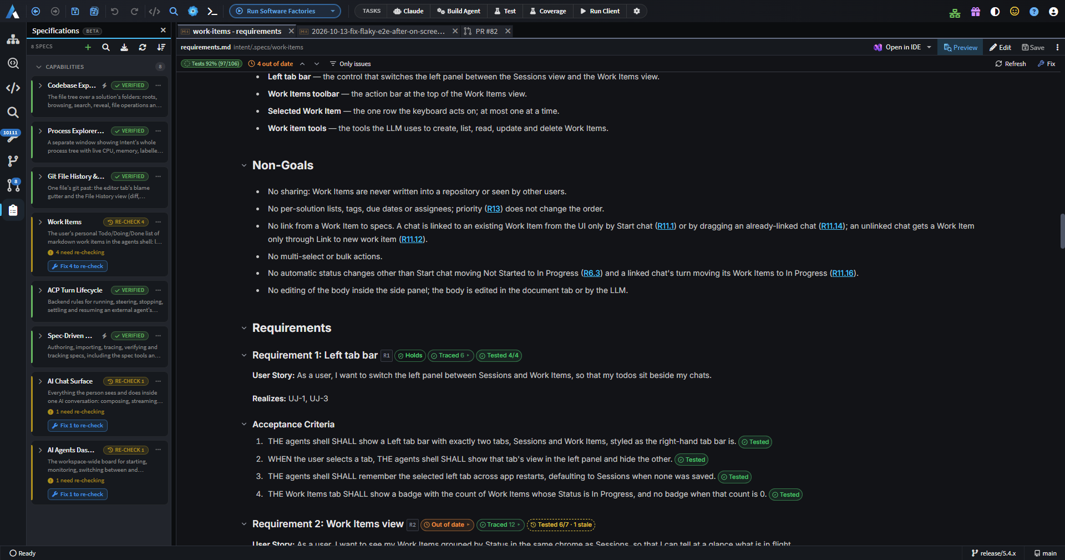
Task: Open the Run Software Factories dropdown arrow
Action: coord(332,11)
